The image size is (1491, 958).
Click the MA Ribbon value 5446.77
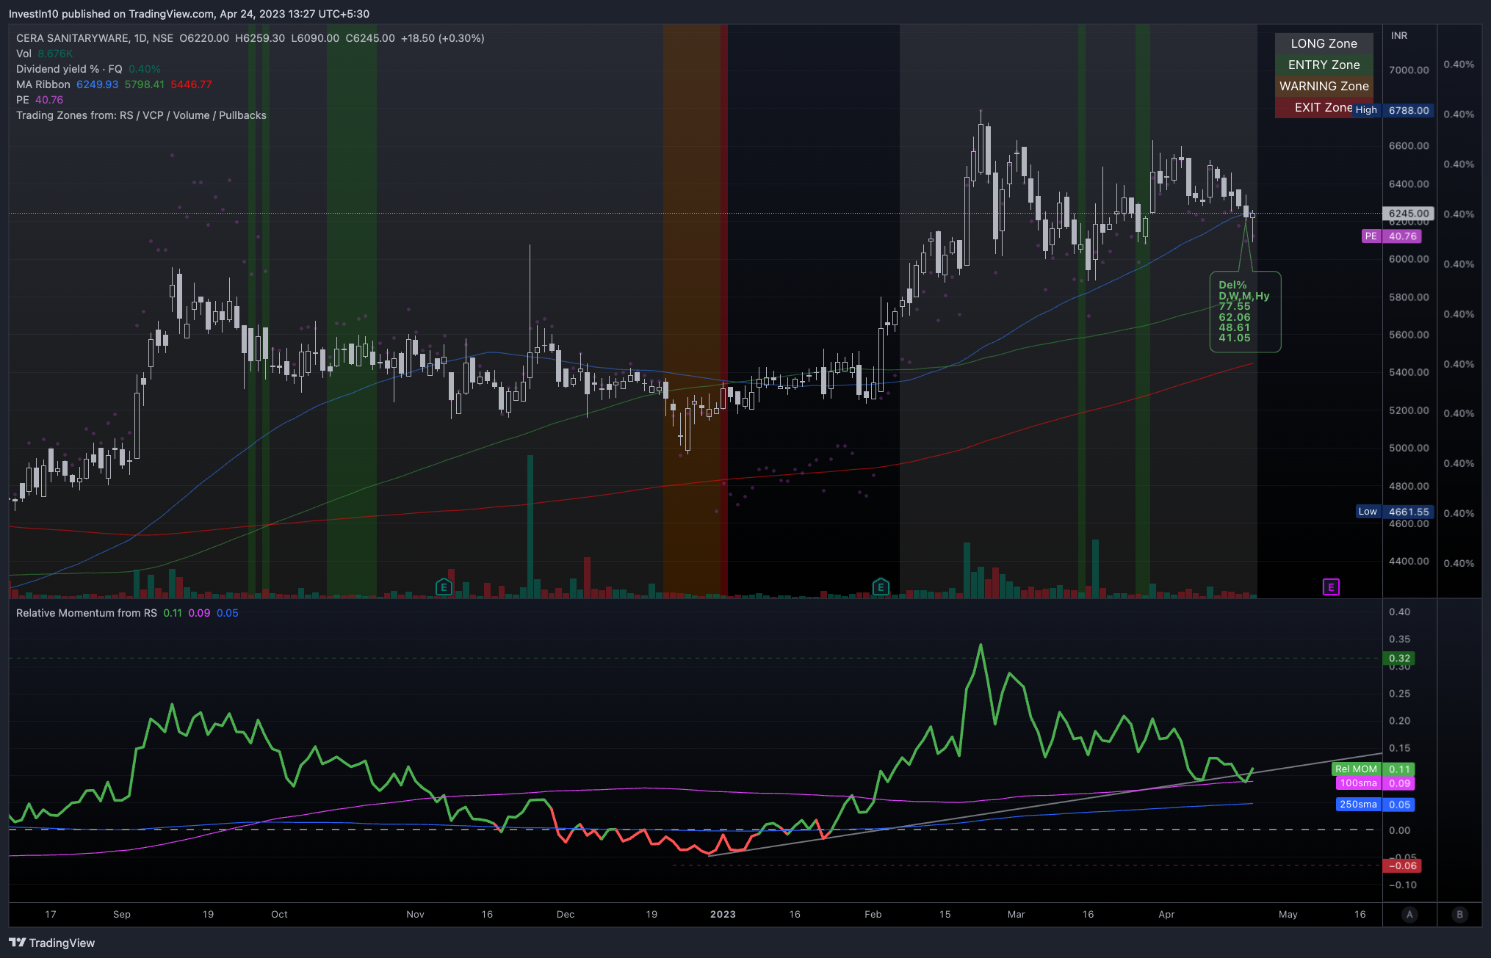[191, 84]
